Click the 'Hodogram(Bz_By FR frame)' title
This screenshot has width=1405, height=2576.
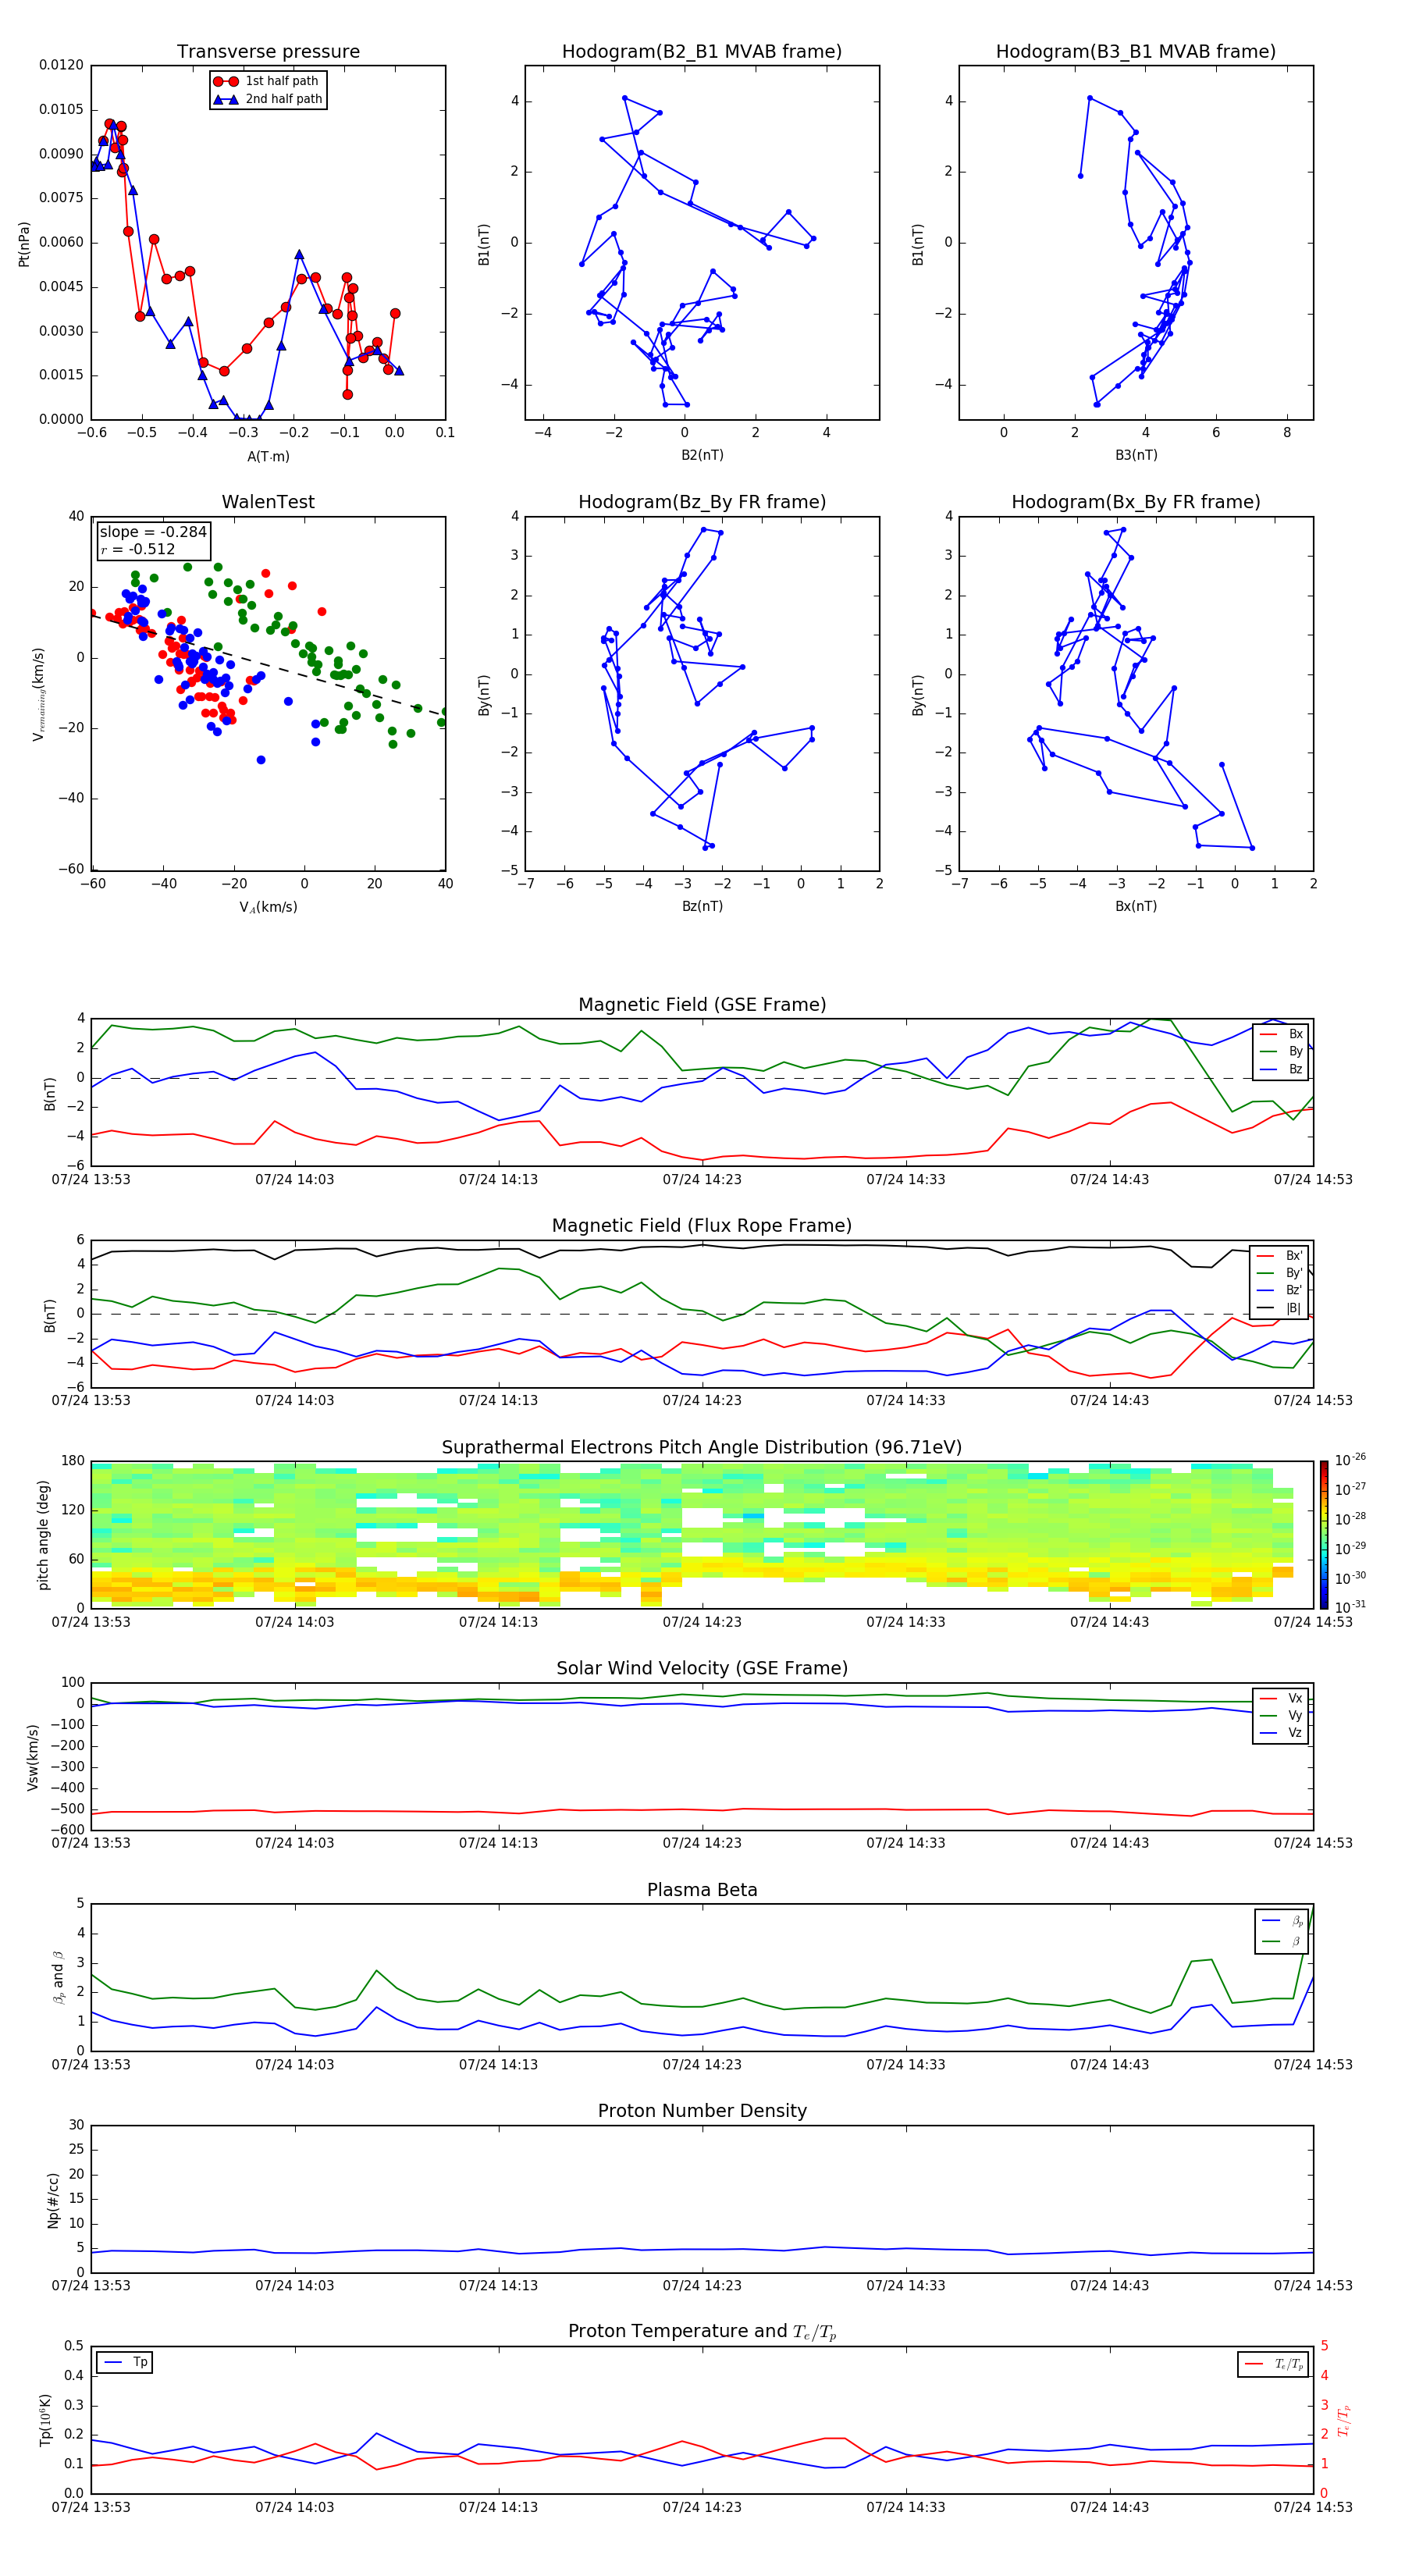702,502
